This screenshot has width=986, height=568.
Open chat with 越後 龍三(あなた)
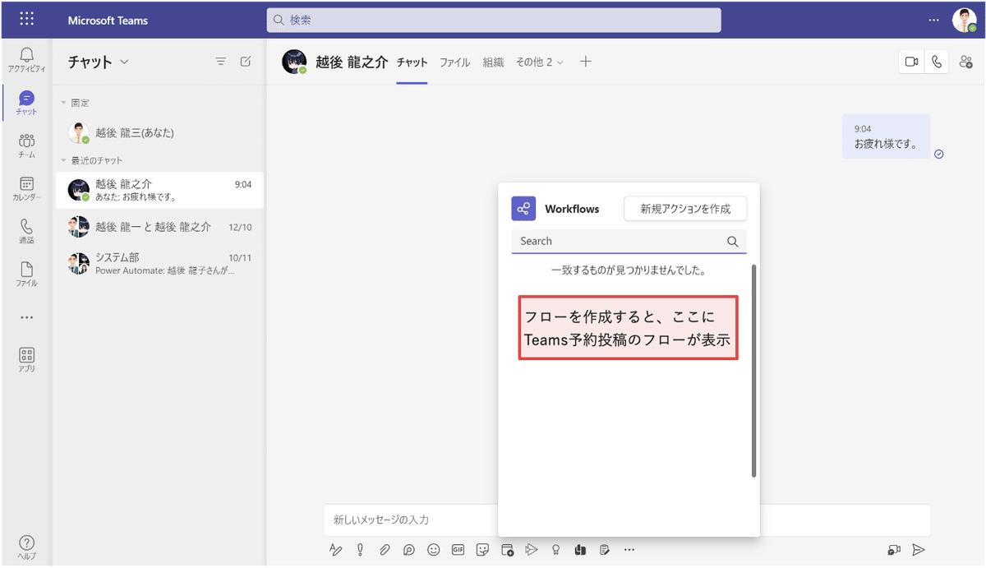pos(160,132)
